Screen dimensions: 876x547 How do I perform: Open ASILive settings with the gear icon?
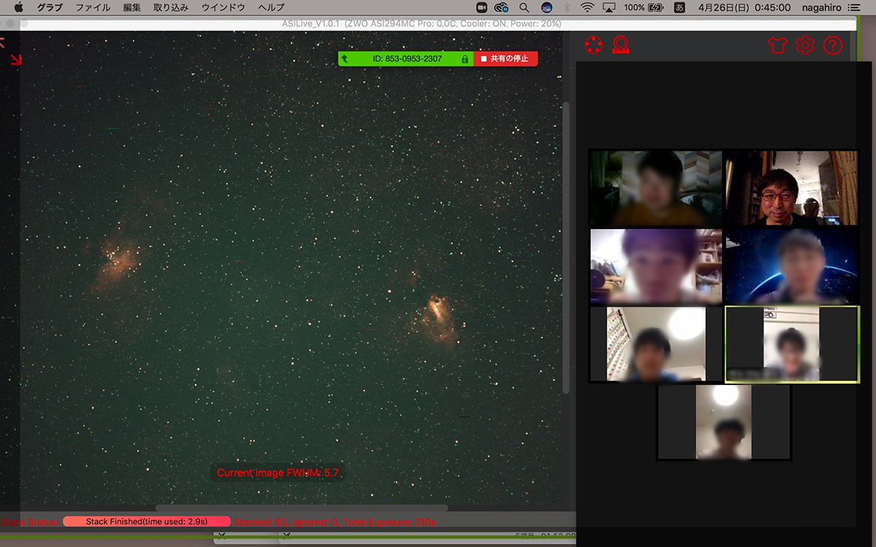[804, 44]
